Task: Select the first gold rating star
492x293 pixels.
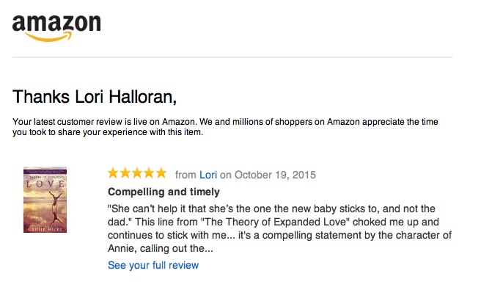Action: tap(113, 173)
